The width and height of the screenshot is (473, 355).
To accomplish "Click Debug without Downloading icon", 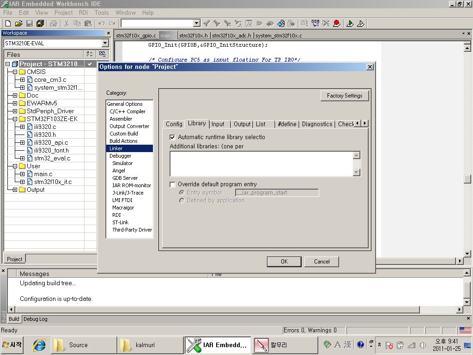I will coord(361,23).
